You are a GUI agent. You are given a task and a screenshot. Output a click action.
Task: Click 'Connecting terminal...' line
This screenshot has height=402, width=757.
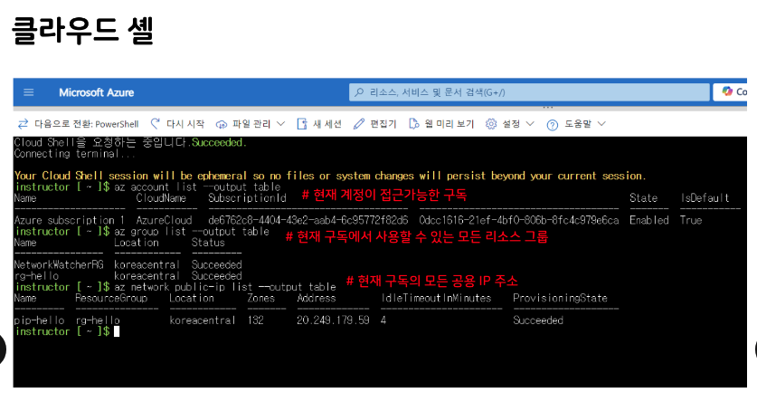[x=74, y=154]
